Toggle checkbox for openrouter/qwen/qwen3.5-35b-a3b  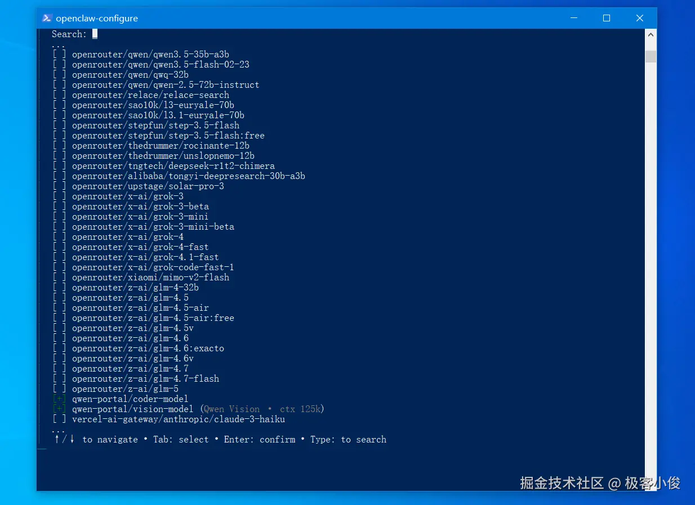(x=59, y=55)
